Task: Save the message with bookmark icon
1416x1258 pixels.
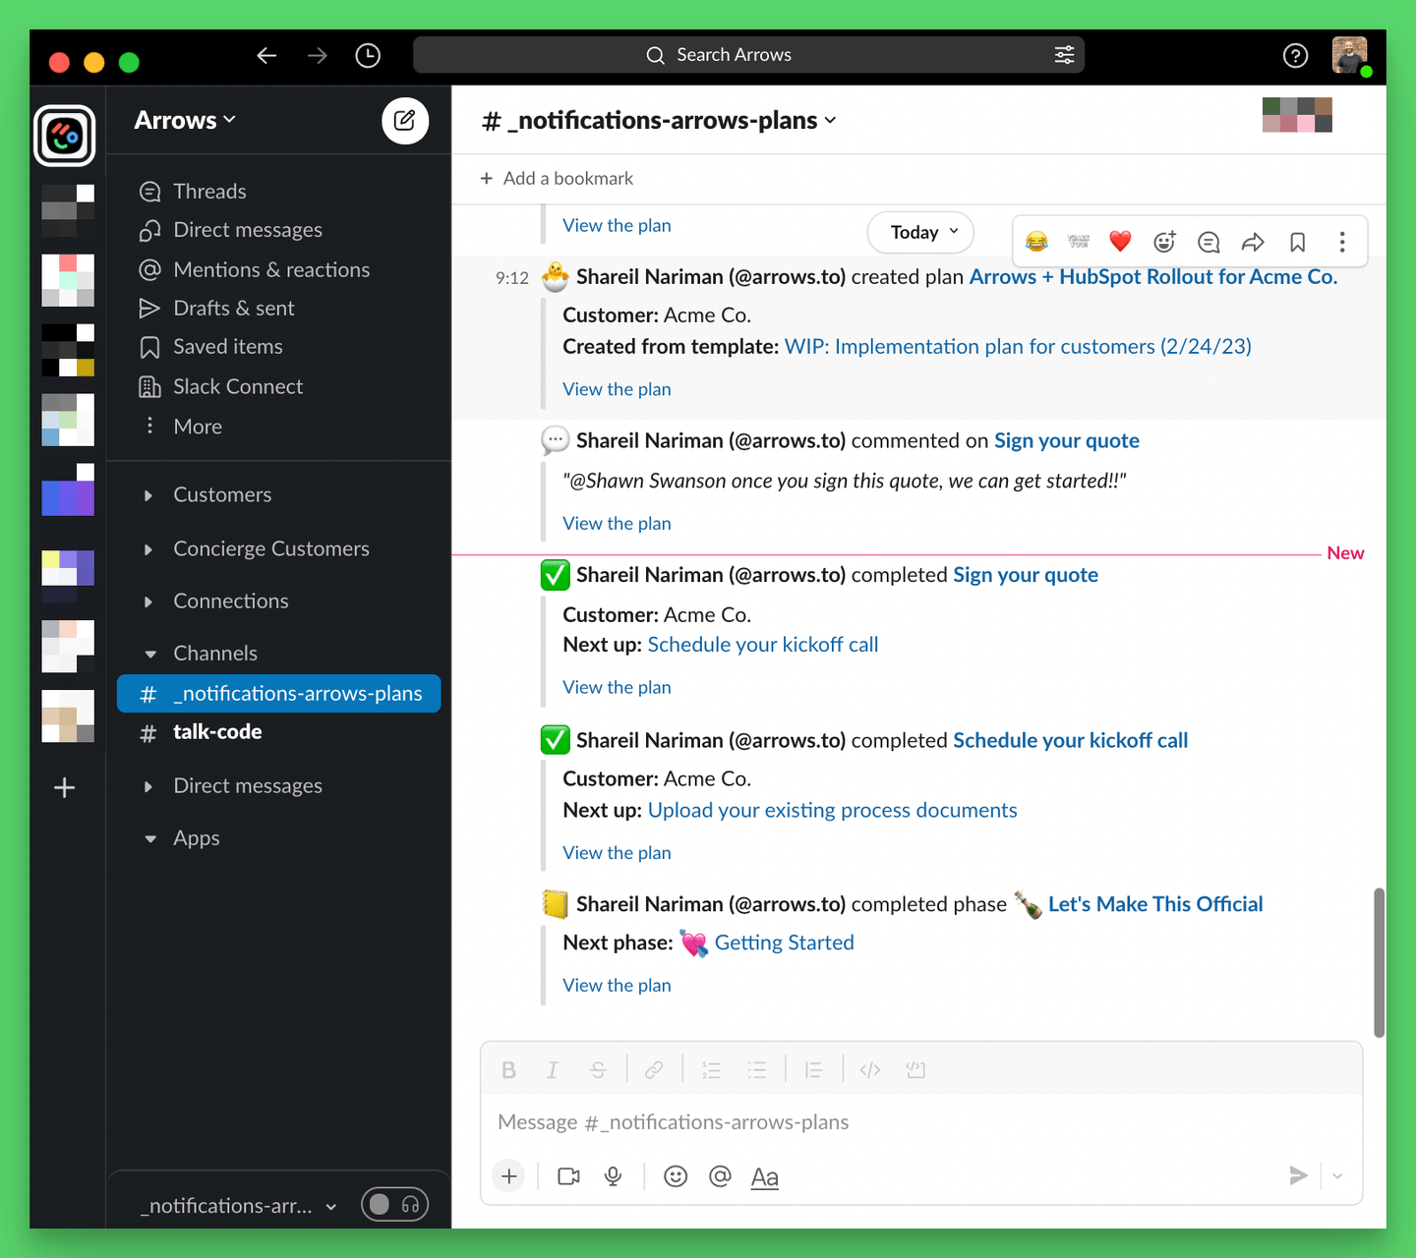Action: point(1298,242)
